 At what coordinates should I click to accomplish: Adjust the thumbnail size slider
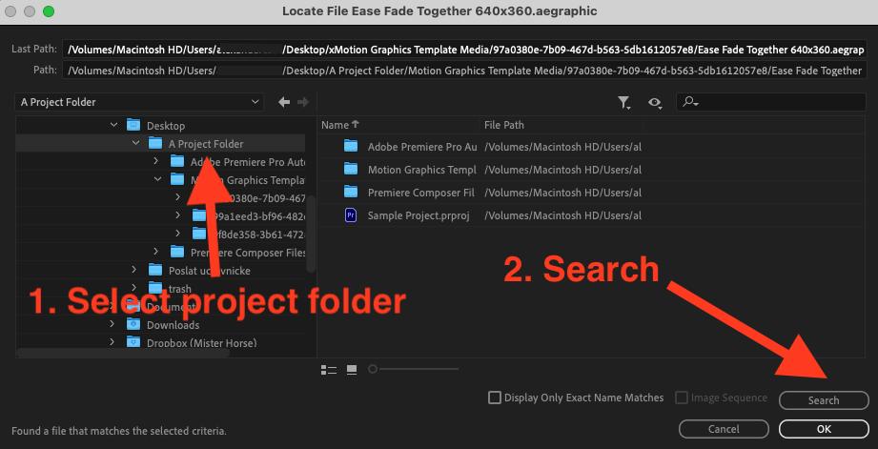point(373,369)
